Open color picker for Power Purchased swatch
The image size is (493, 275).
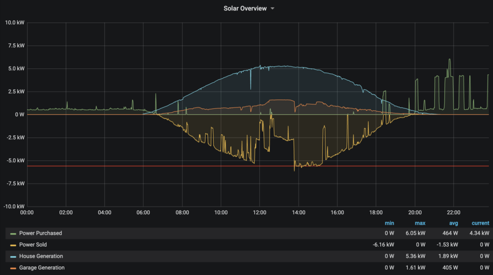13,234
